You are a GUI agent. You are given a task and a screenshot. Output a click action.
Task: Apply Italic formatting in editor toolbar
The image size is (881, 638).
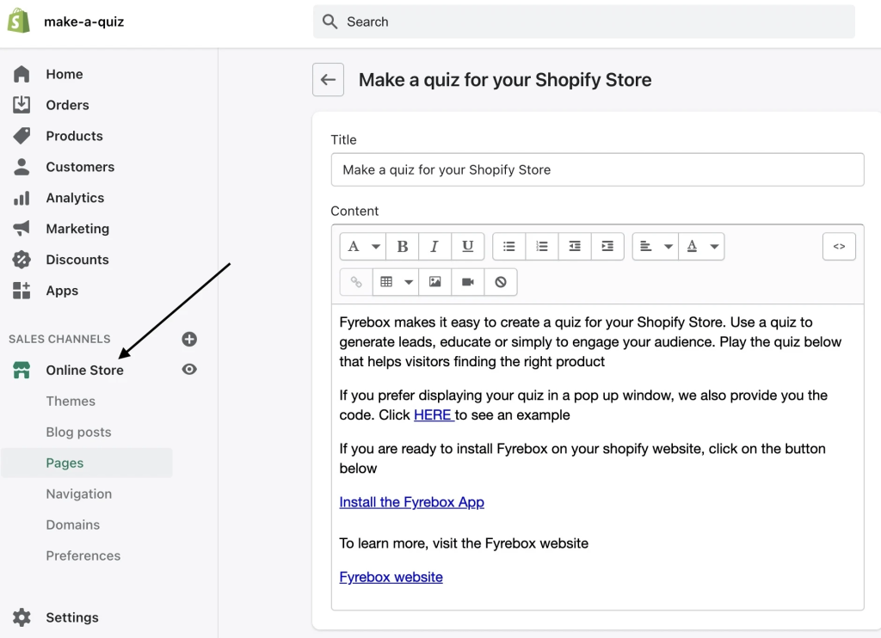(434, 247)
